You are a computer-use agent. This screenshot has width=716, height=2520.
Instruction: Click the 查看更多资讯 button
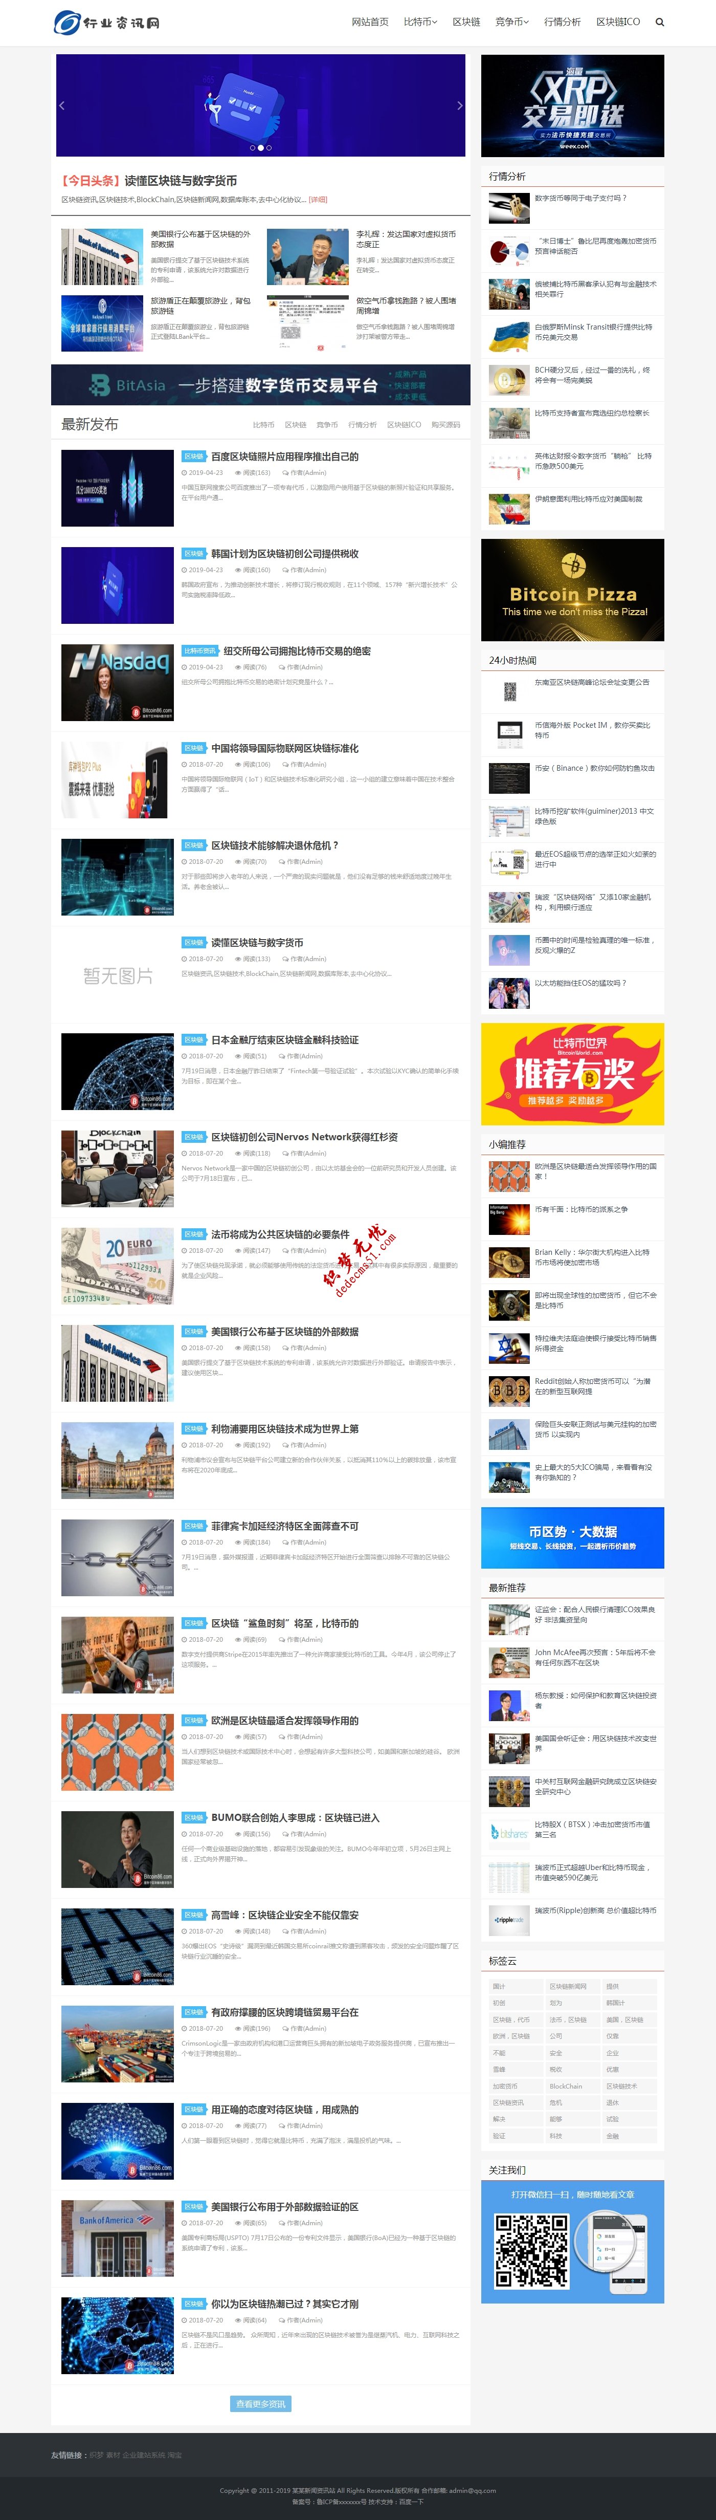point(260,2404)
